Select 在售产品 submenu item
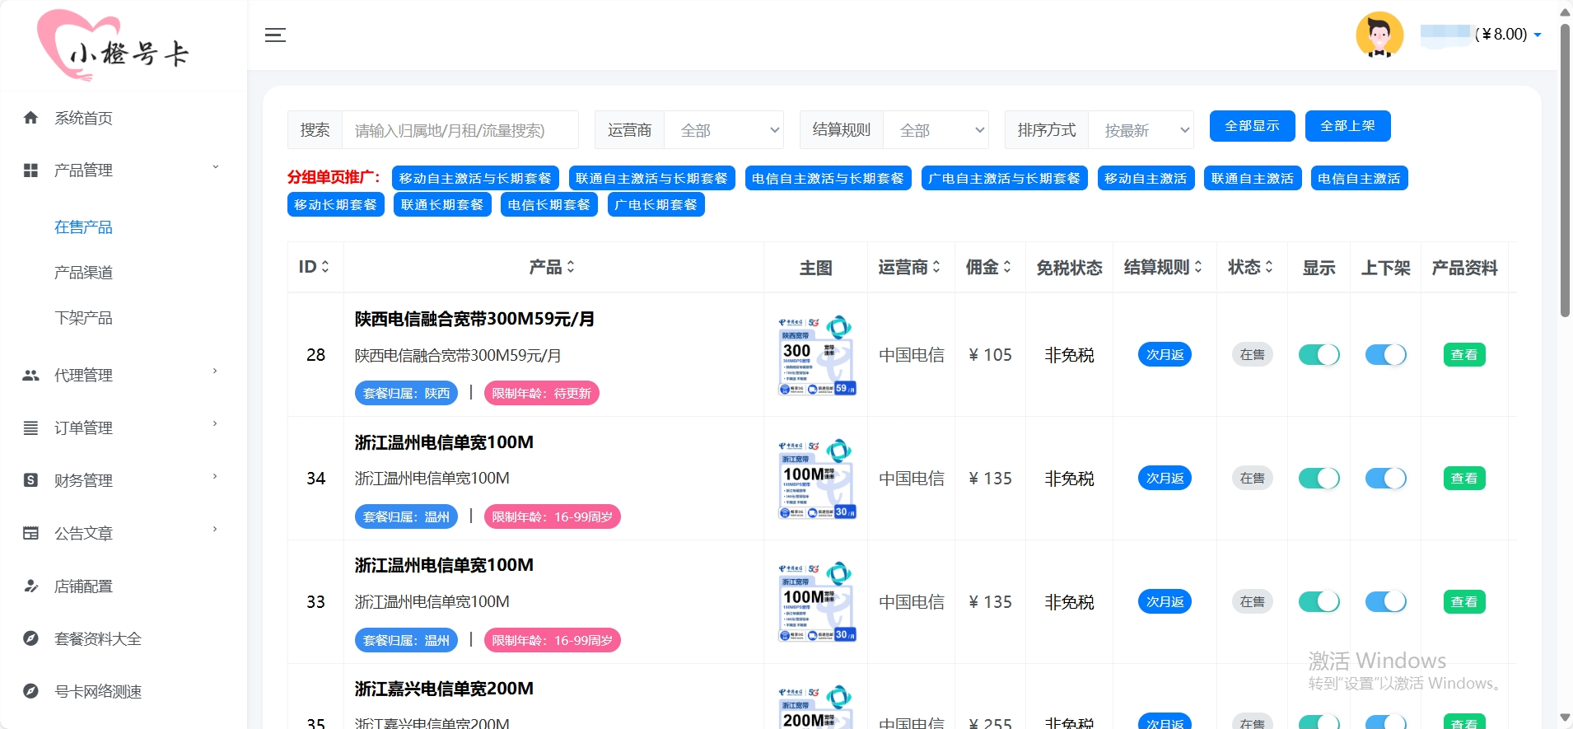 click(83, 227)
